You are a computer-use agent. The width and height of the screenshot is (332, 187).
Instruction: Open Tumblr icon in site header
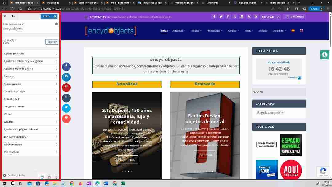pyautogui.click(x=235, y=17)
